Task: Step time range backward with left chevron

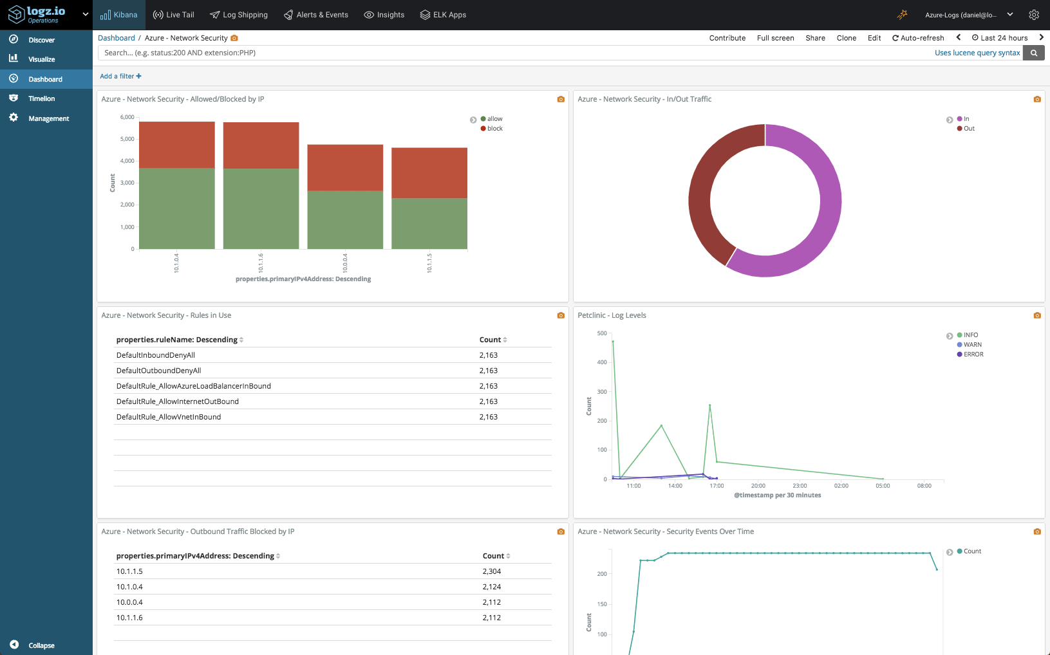Action: tap(959, 37)
